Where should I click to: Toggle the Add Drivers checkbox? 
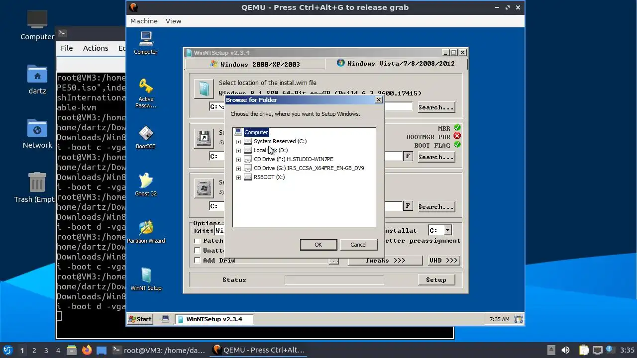(x=197, y=261)
